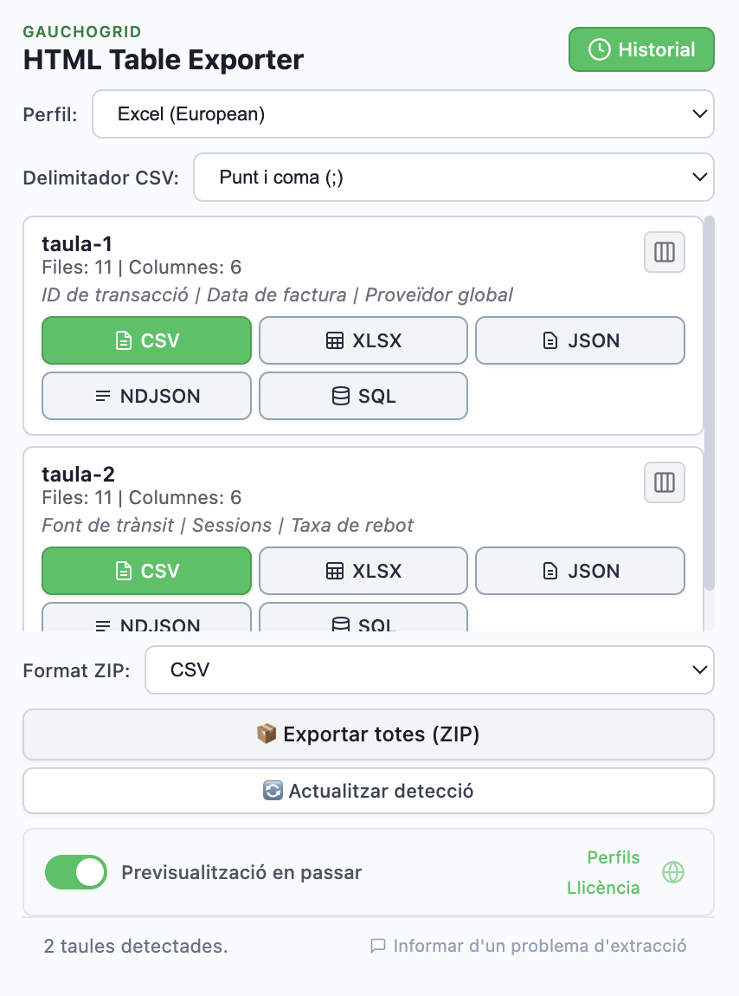Export taula-1 as XLSX
This screenshot has width=739, height=996.
click(363, 340)
